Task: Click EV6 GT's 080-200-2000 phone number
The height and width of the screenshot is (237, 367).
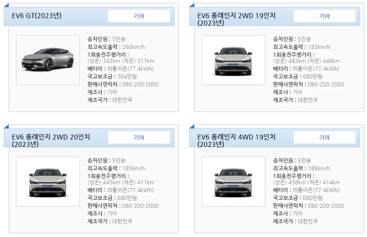Action: click(x=140, y=84)
